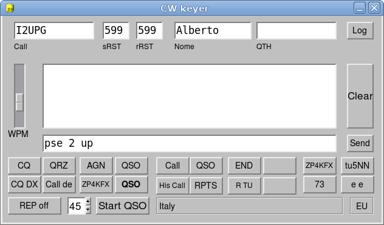
Task: Click the CQ DX macro button
Action: (24, 184)
